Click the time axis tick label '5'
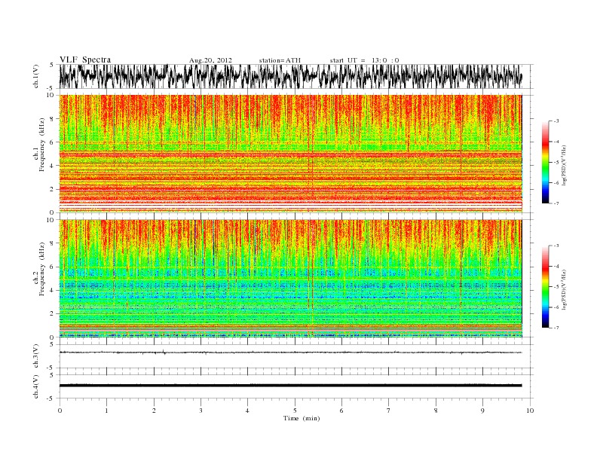 [x=295, y=411]
